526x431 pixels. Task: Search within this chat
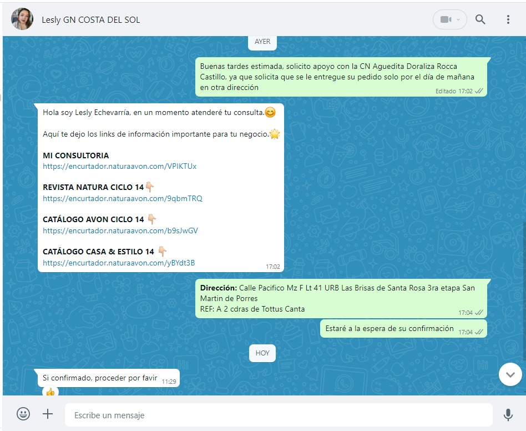[x=481, y=19]
